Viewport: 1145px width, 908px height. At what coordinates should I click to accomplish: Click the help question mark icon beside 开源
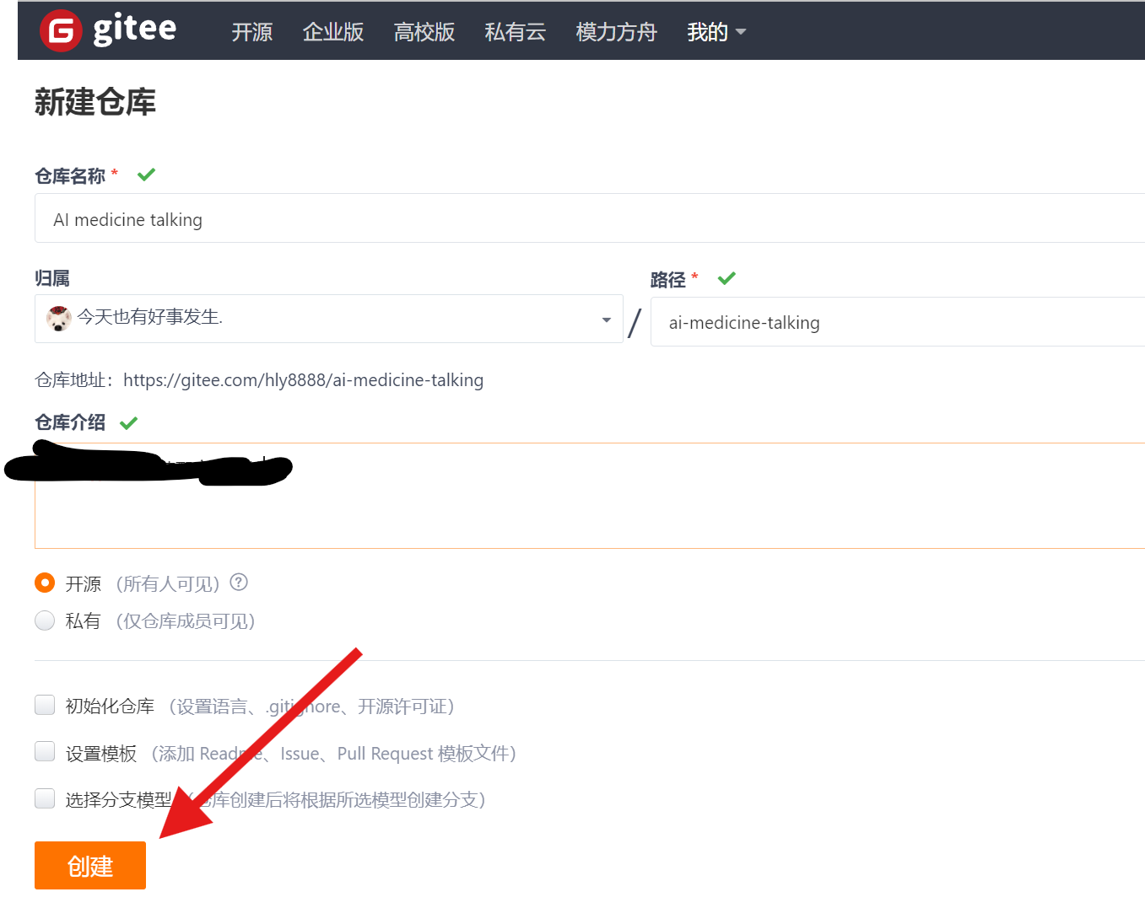coord(238,582)
